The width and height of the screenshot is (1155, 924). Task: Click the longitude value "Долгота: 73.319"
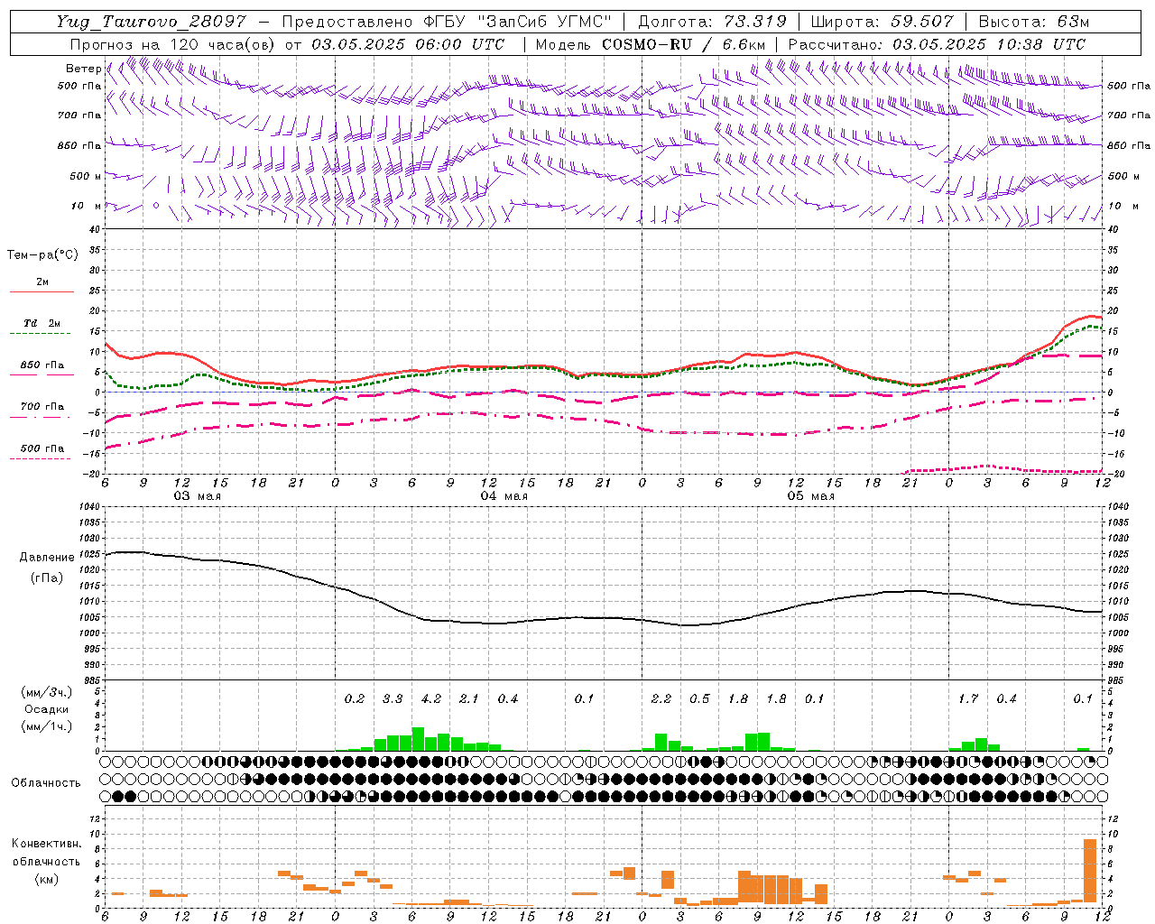pos(712,22)
